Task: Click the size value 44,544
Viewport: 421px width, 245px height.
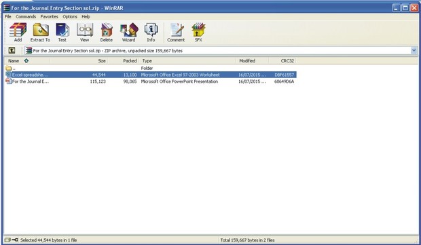Action: [99, 75]
